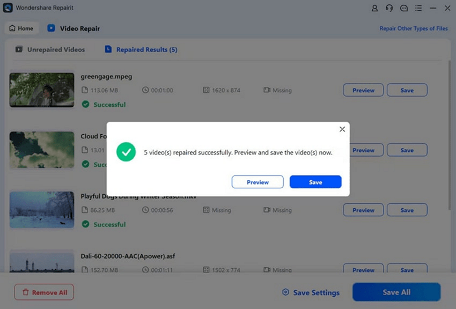Open the feedback chat bubble icon
The height and width of the screenshot is (309, 456).
tap(404, 8)
